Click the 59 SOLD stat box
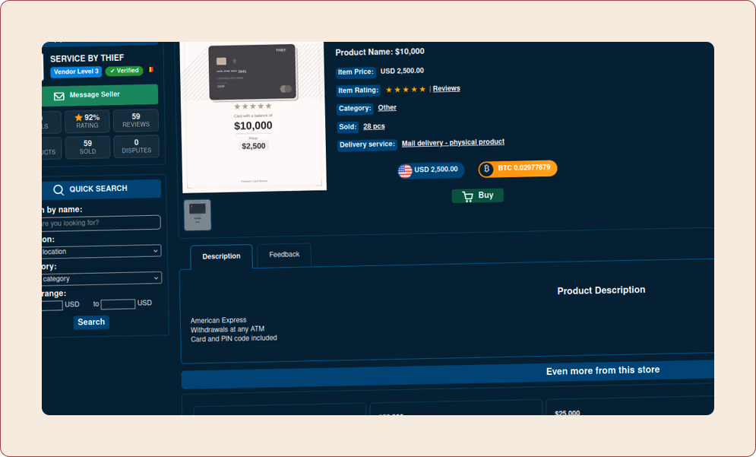This screenshot has height=457, width=756. (87, 147)
